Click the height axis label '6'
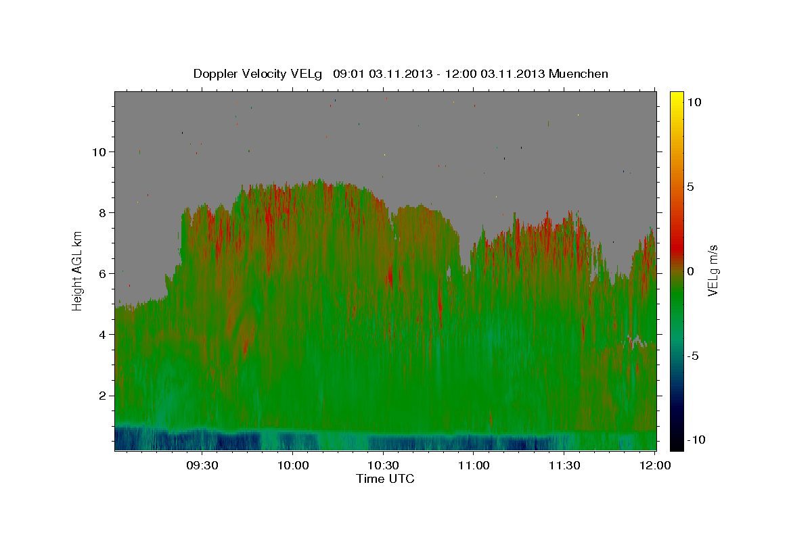Screen dimensions: 812x541 [x=102, y=273]
